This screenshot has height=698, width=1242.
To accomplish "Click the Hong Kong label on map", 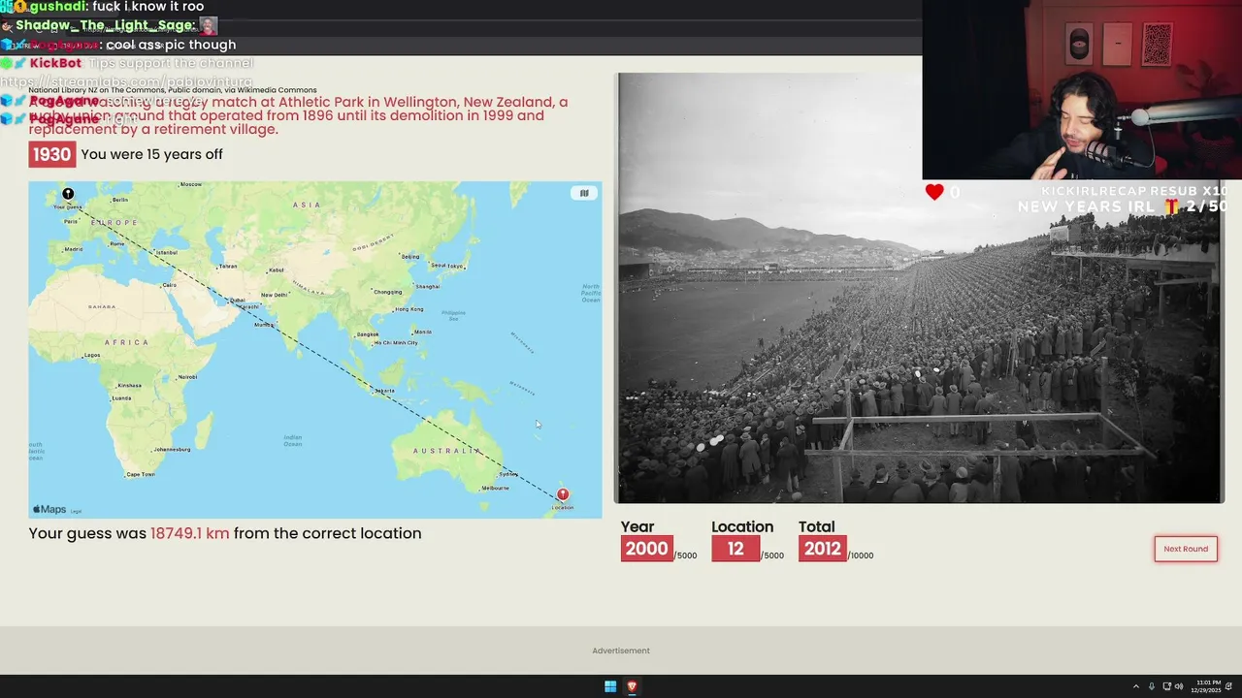I will tap(409, 309).
